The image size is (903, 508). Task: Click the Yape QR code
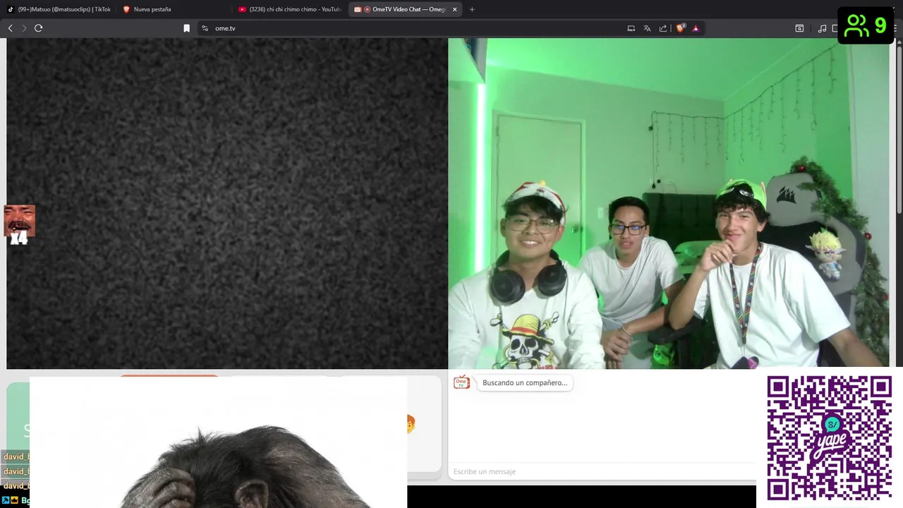point(830,437)
